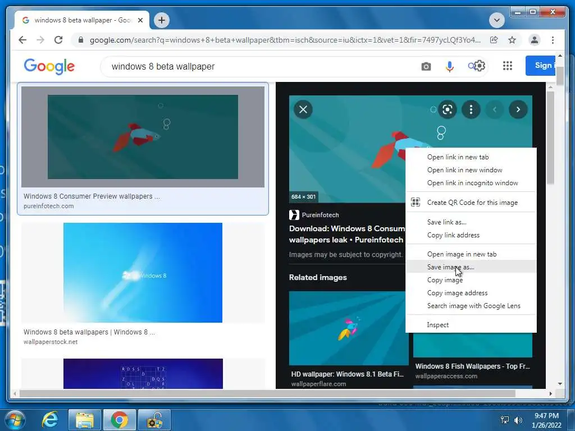Click the Google Lens icon on preview
Screen dimensions: 575x431
[x=448, y=109]
